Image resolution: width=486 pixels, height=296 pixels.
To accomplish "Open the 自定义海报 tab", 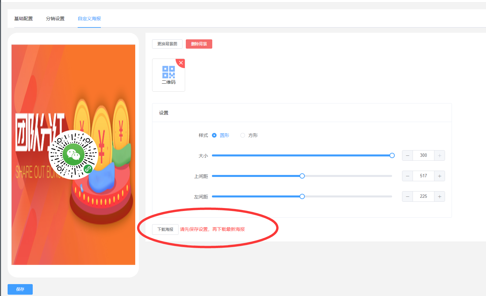I will click(89, 19).
